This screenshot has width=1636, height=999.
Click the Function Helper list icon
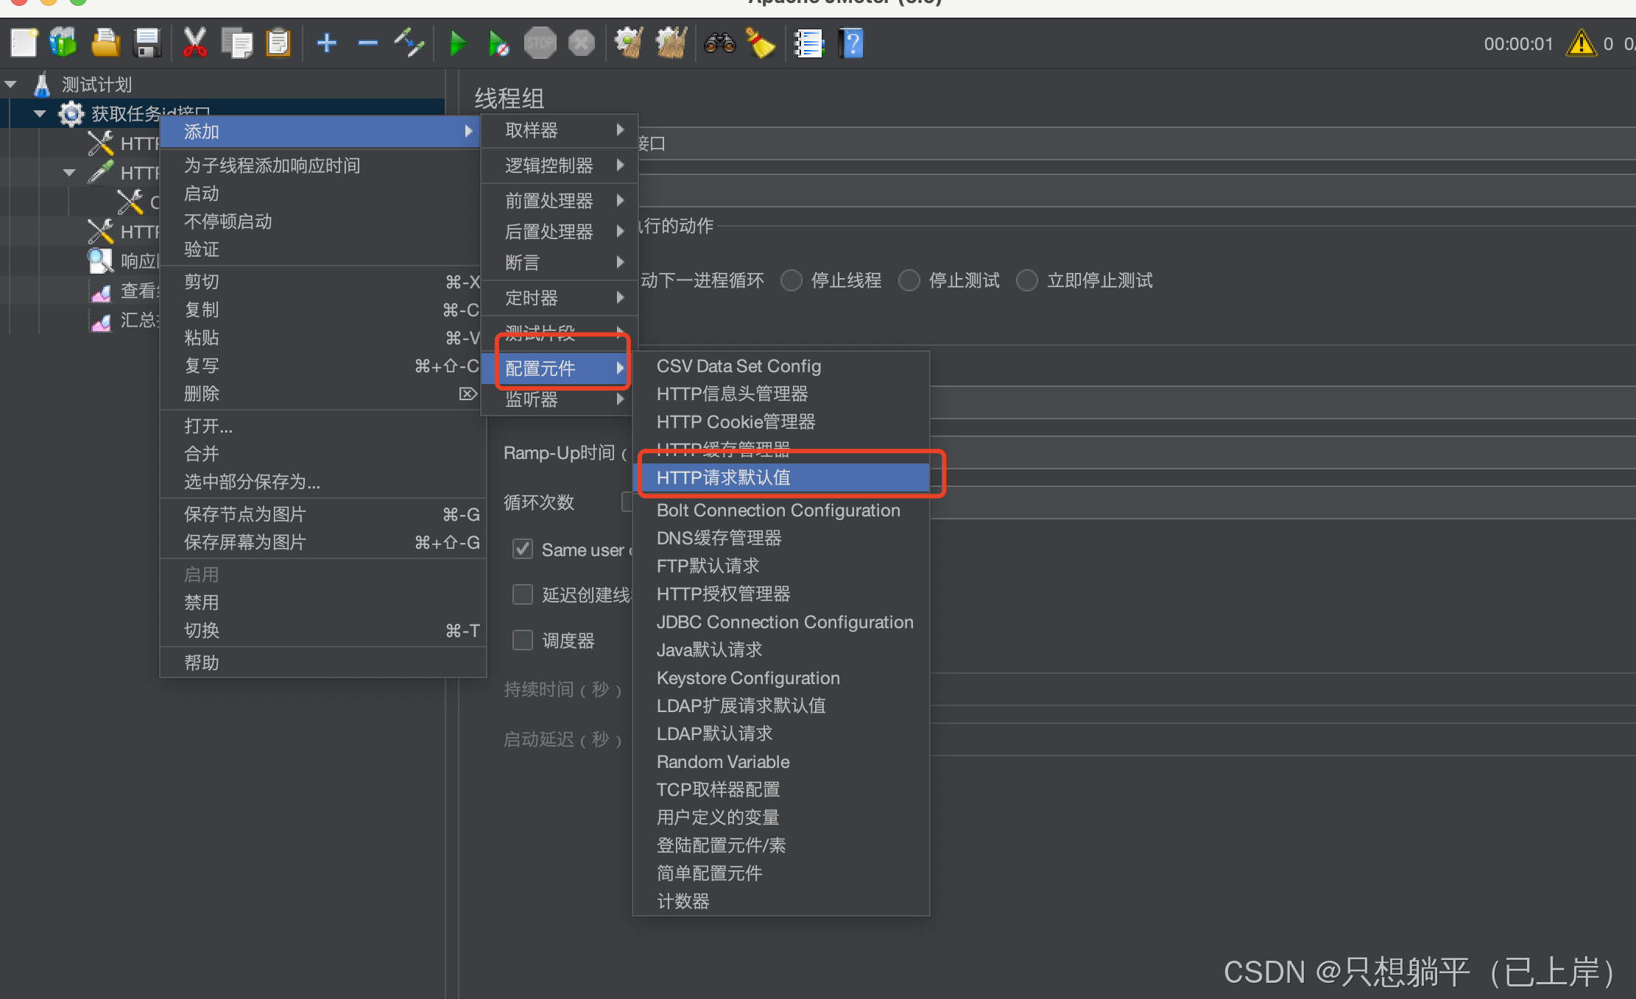pyautogui.click(x=808, y=43)
